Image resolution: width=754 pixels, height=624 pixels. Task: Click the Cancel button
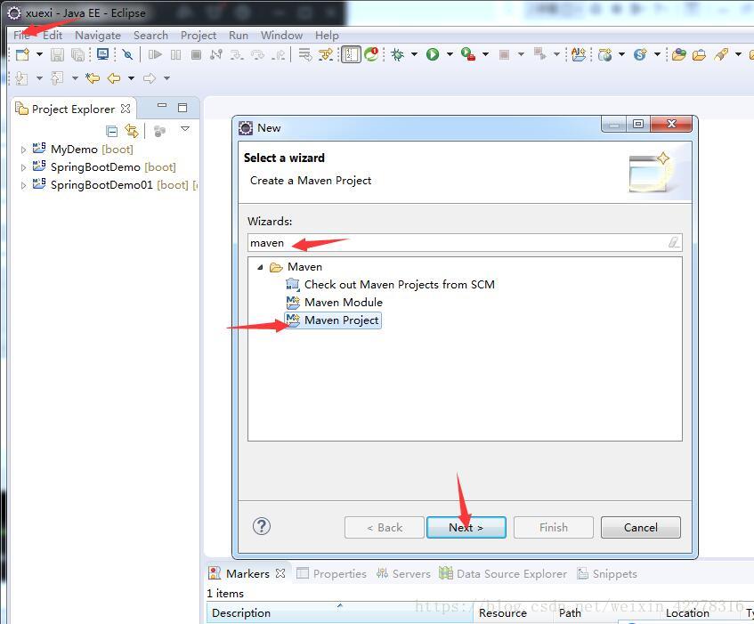tap(641, 527)
